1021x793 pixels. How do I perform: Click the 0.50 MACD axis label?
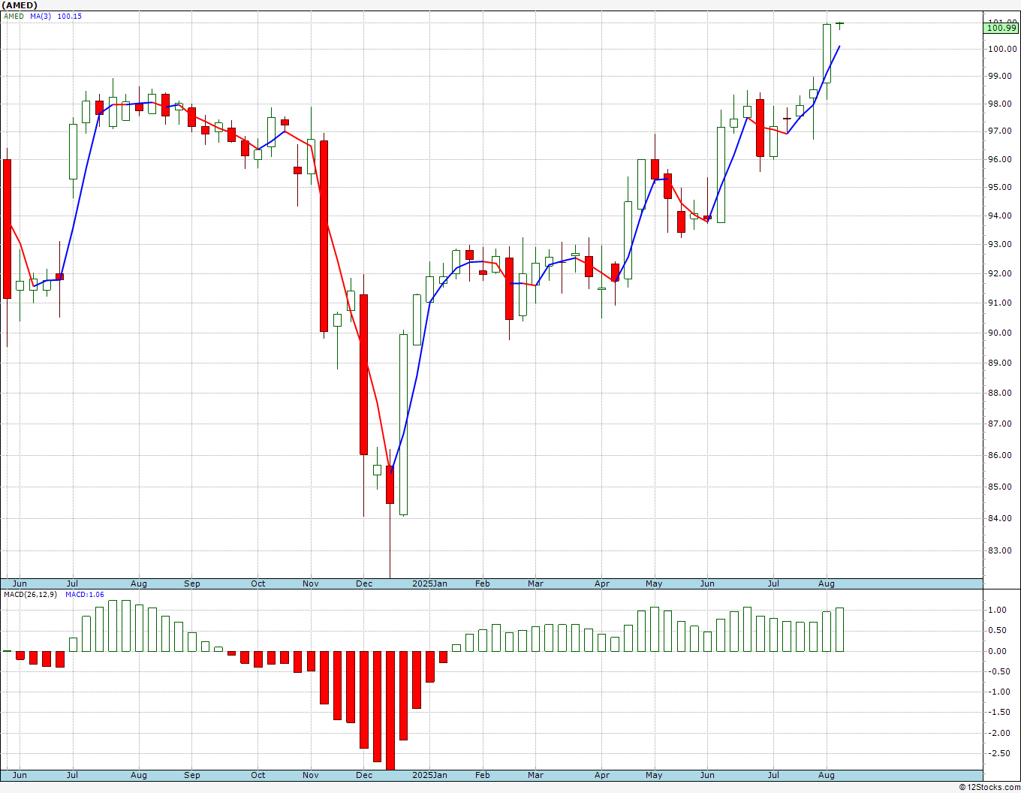pos(998,630)
